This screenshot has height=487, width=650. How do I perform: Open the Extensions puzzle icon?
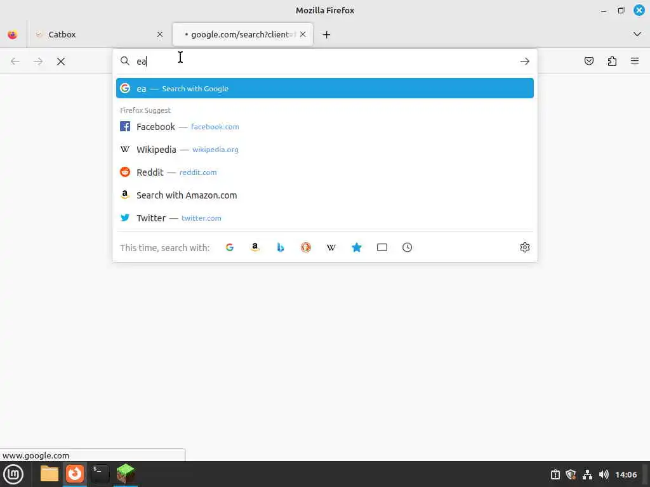coord(612,62)
